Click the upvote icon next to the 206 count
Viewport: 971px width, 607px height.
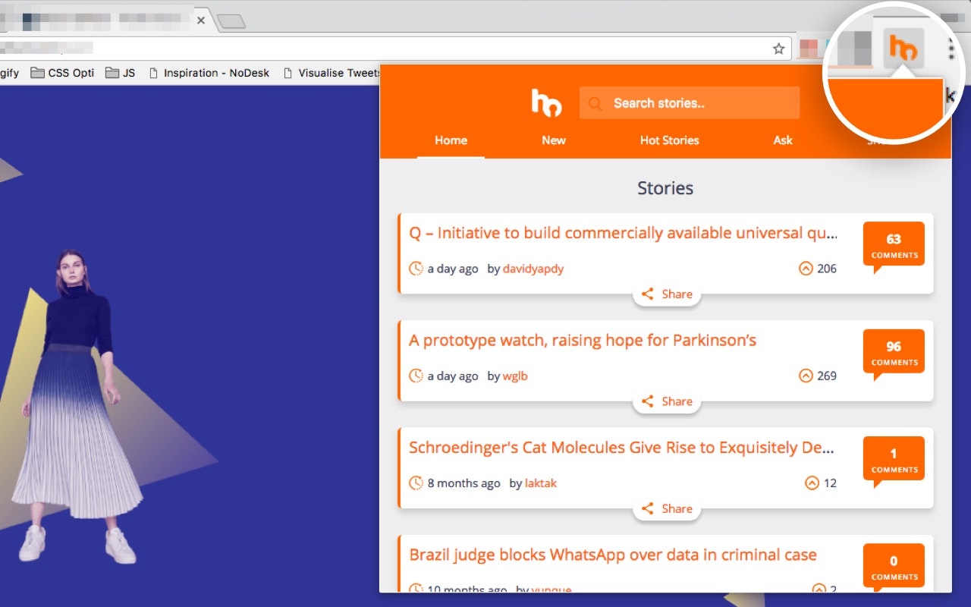tap(805, 268)
